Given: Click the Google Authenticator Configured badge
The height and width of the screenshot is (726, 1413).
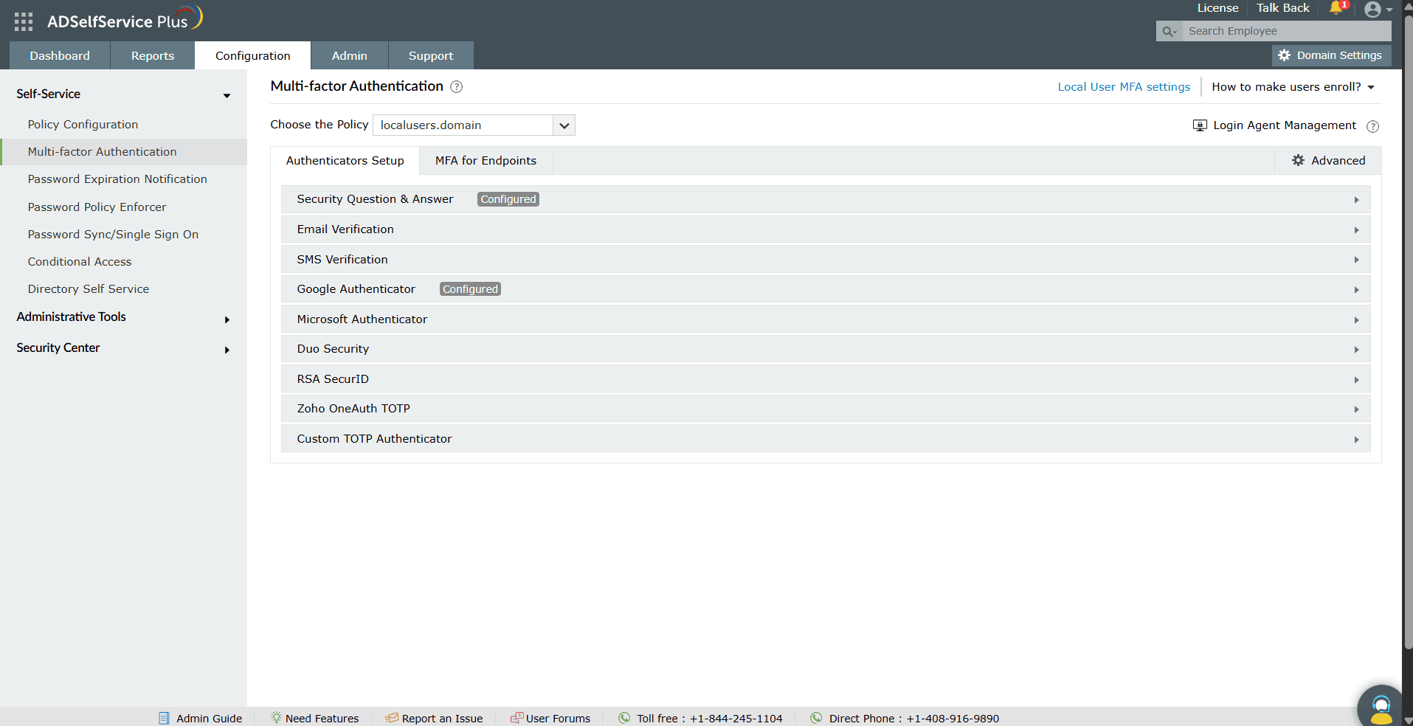Looking at the screenshot, I should [x=470, y=289].
